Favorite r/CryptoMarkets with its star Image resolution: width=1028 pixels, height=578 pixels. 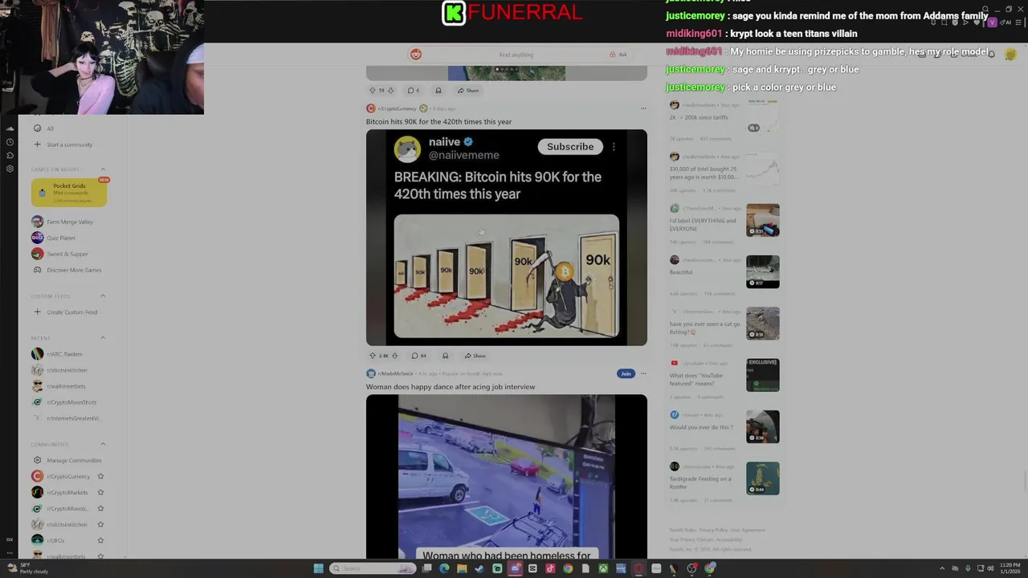click(x=100, y=492)
